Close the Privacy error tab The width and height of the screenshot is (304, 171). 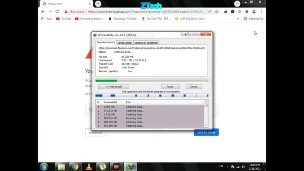pyautogui.click(x=90, y=4)
